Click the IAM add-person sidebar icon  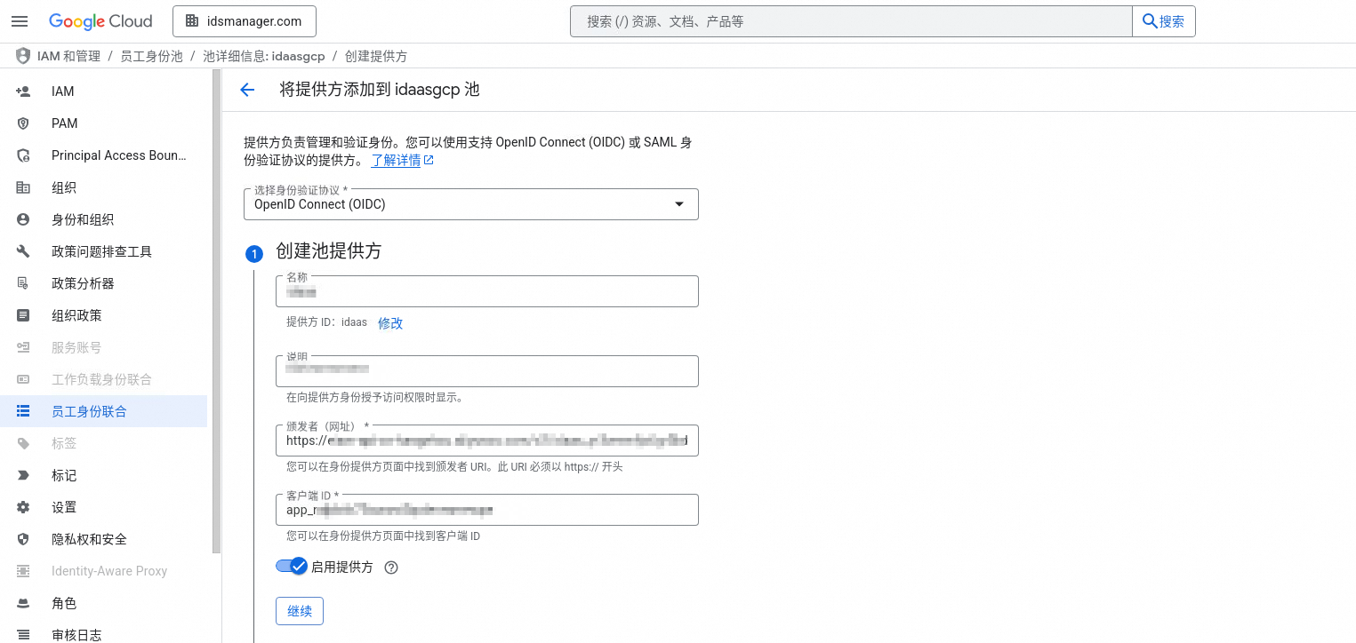point(24,91)
